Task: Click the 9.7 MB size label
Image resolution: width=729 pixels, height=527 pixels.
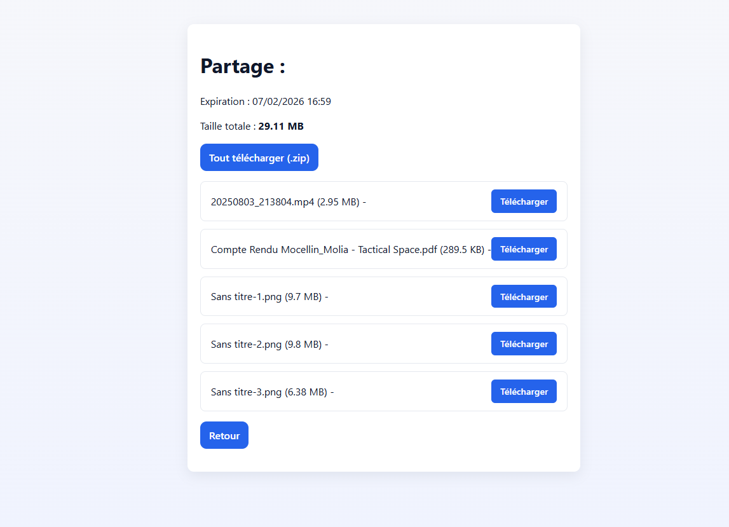Action: click(x=303, y=297)
